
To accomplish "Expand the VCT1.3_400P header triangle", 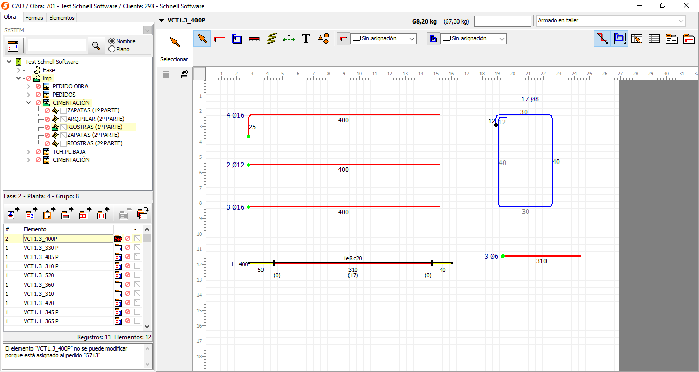I will (x=162, y=21).
